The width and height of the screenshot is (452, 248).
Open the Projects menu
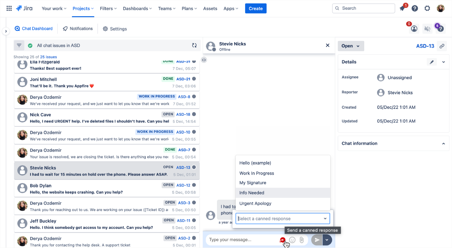pos(83,8)
